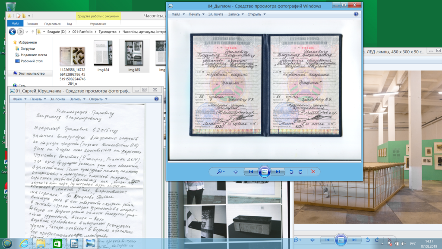Launch Internet Explorer from the taskbar
Screen dimensions: 442x249
click(x=24, y=243)
